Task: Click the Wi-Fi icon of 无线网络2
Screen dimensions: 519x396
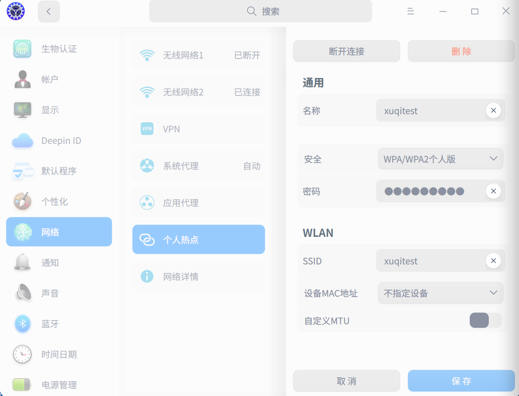Action: (147, 92)
